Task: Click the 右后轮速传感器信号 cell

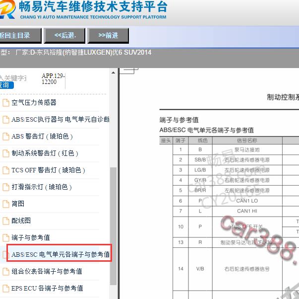Action: [247, 269]
